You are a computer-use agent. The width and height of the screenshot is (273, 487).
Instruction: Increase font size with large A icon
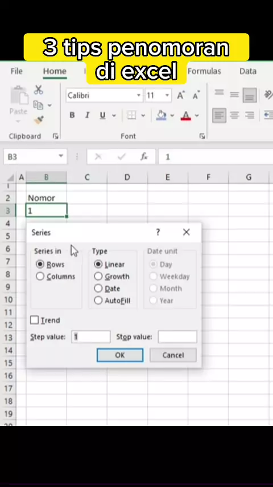click(181, 95)
